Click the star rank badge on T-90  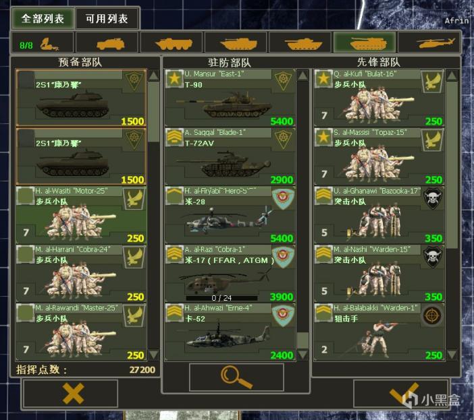pos(174,79)
